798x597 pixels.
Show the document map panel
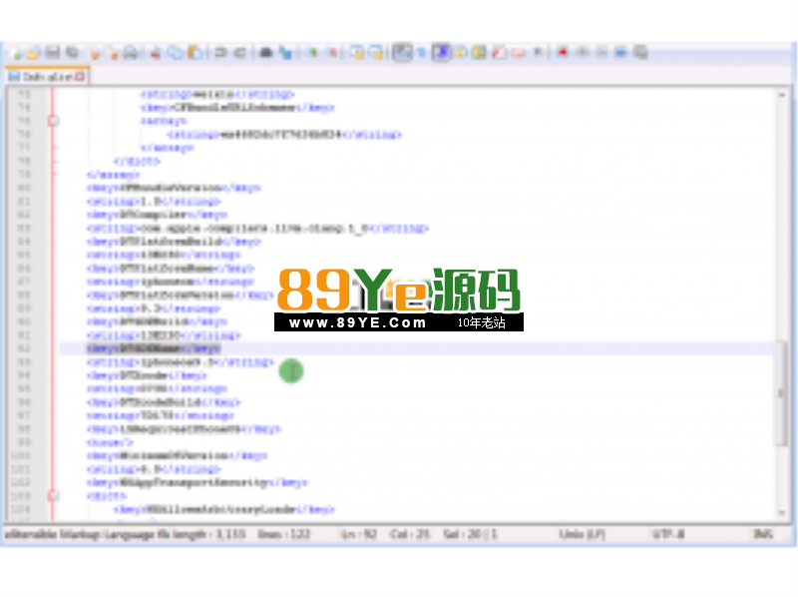click(480, 53)
